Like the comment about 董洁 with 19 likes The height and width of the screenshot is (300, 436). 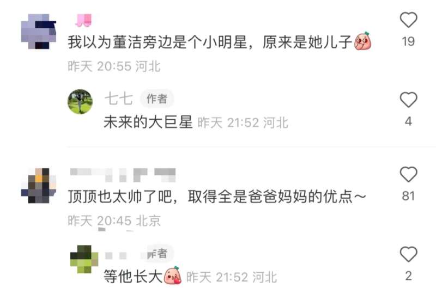(408, 20)
